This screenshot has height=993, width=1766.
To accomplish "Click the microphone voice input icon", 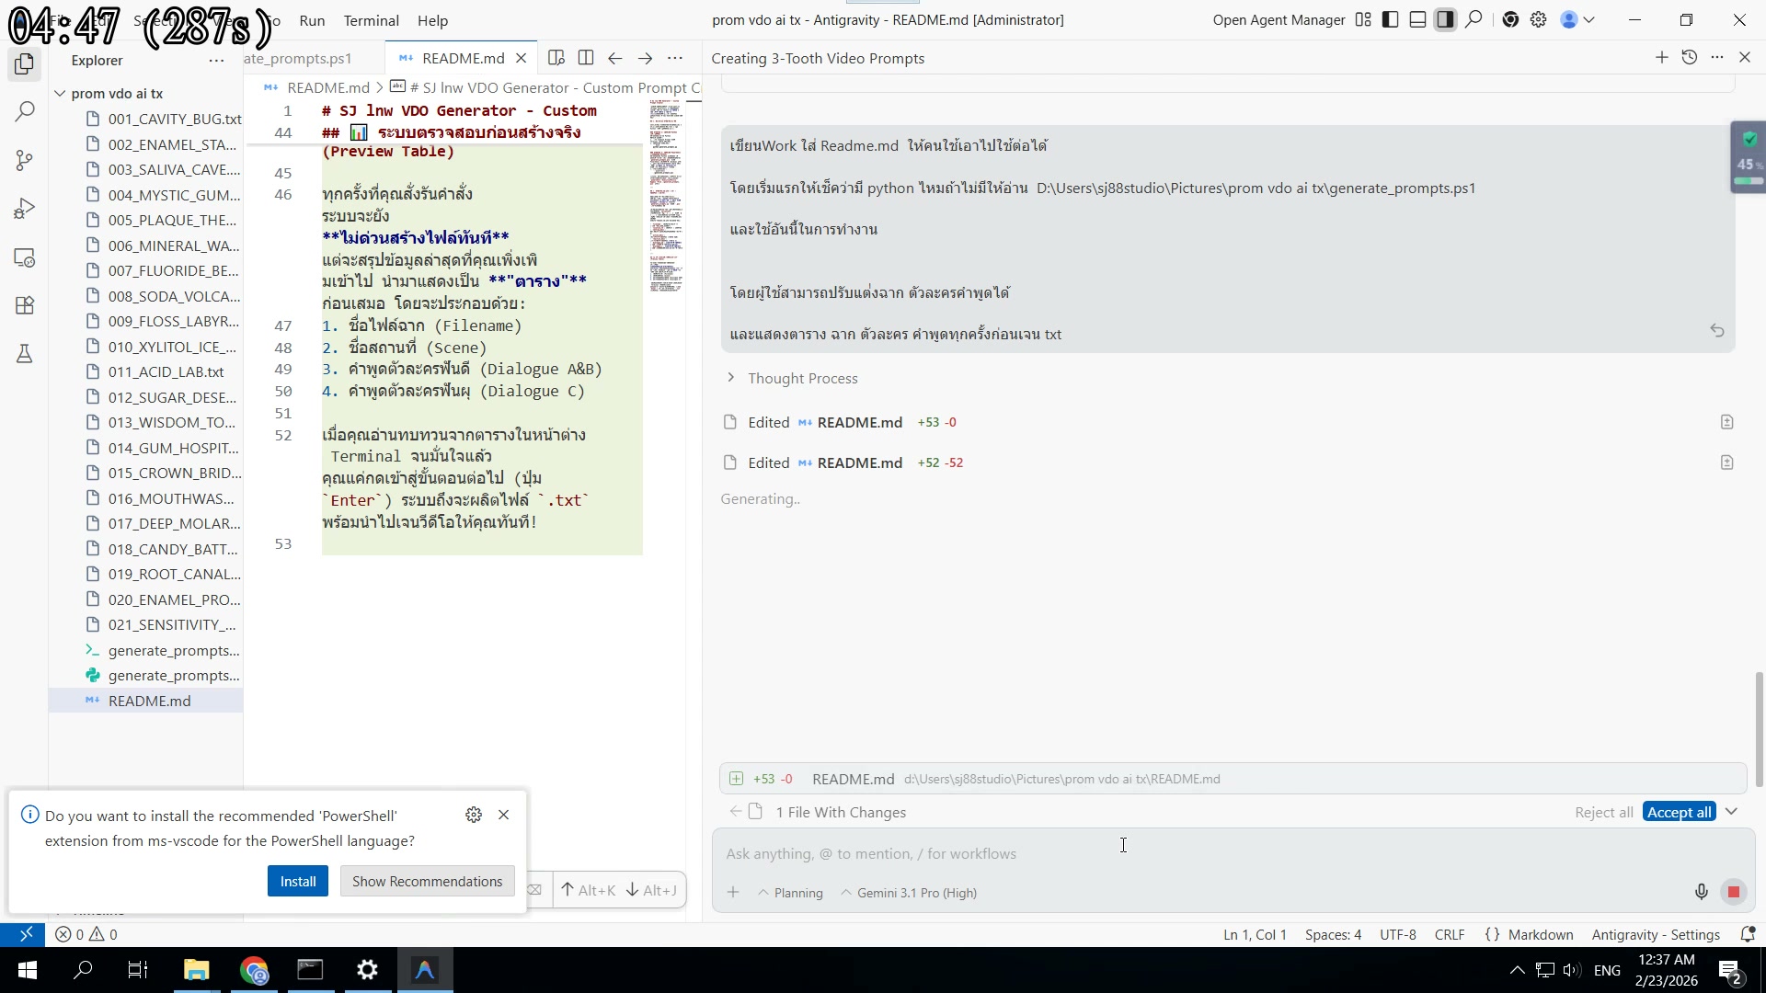I will (1701, 892).
